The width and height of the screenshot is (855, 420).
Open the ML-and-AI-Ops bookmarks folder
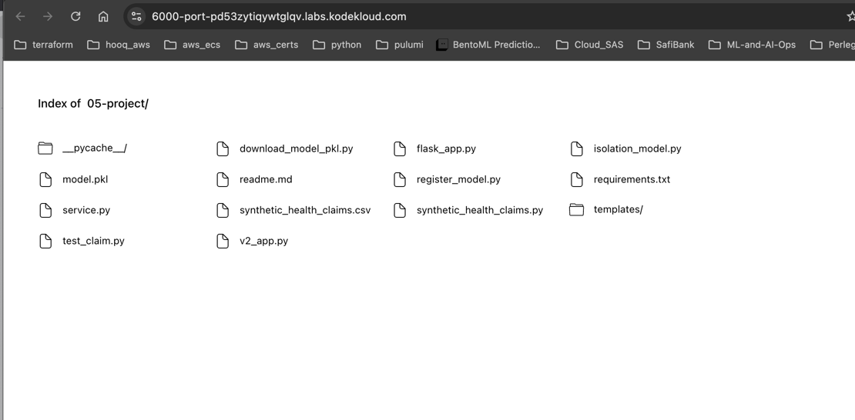click(x=751, y=45)
